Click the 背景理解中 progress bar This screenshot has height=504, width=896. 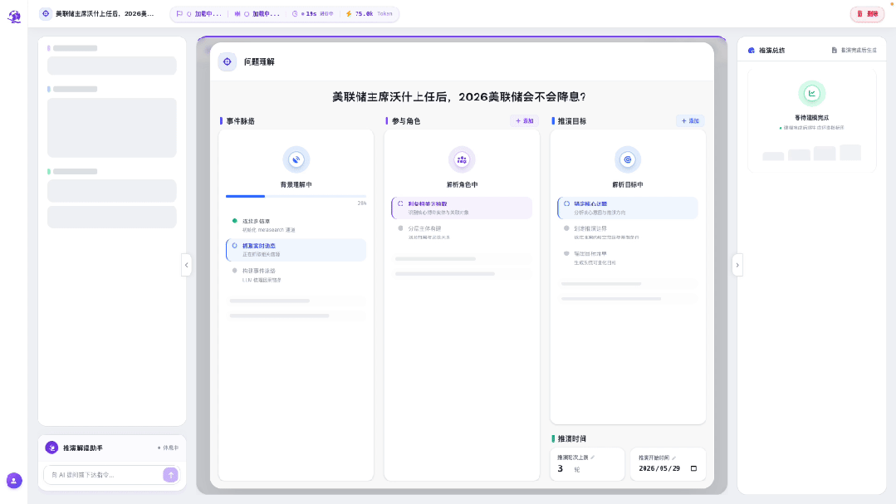click(296, 196)
